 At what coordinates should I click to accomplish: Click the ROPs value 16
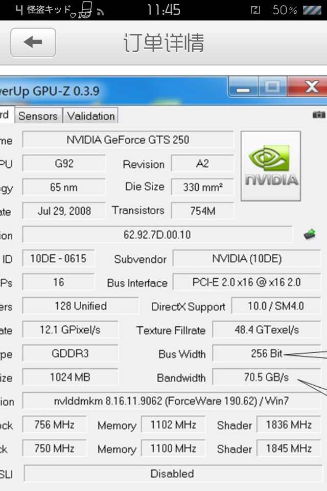(x=58, y=282)
